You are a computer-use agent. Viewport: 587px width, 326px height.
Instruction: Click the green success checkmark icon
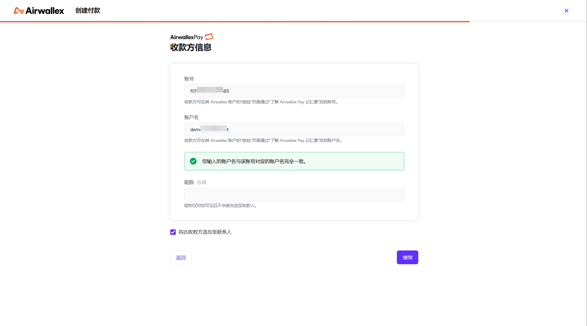click(x=193, y=161)
